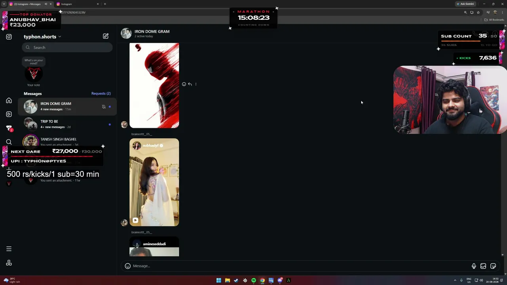Open the Also from Meta grid icon
Screen dimensions: 507x285
(9, 263)
